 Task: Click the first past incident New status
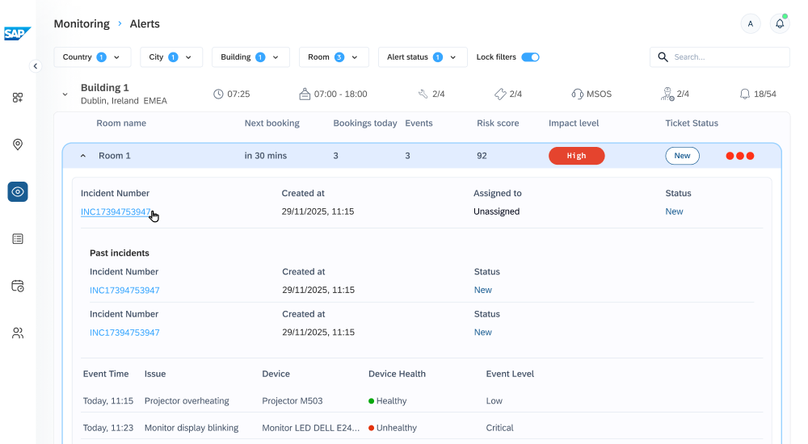[x=483, y=290]
